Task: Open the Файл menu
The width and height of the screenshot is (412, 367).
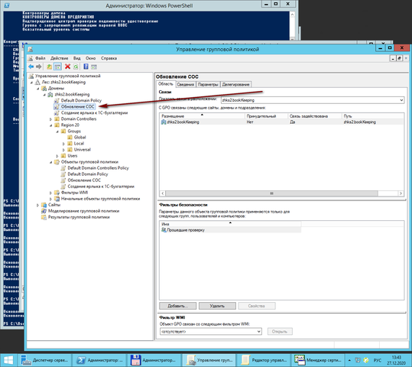Action: (x=41, y=58)
